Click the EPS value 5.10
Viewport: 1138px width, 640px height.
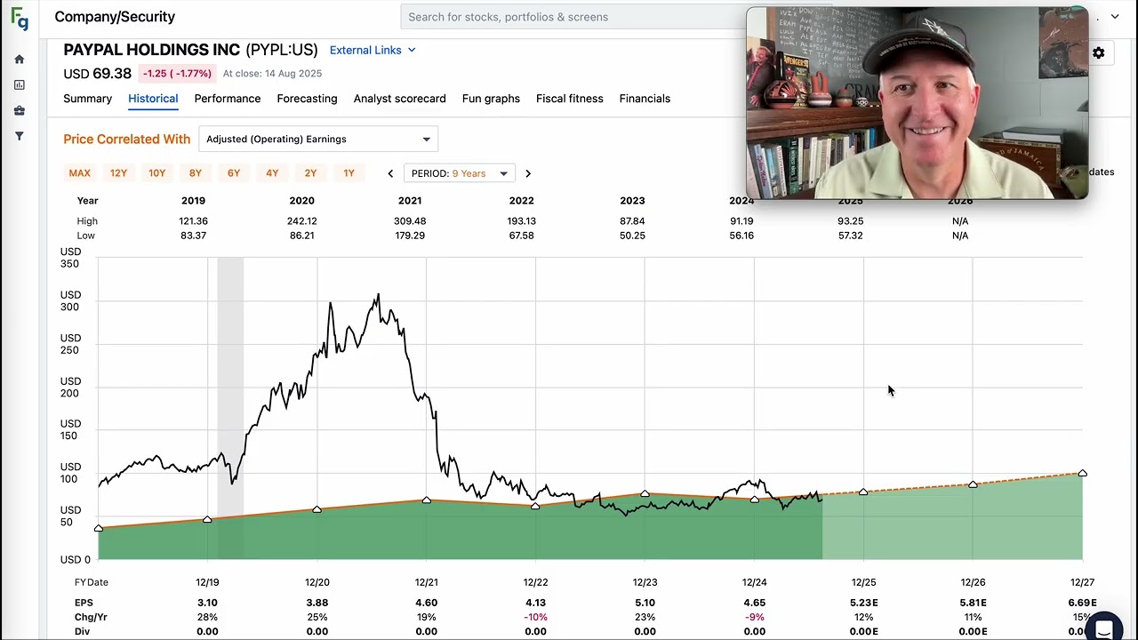coord(645,603)
